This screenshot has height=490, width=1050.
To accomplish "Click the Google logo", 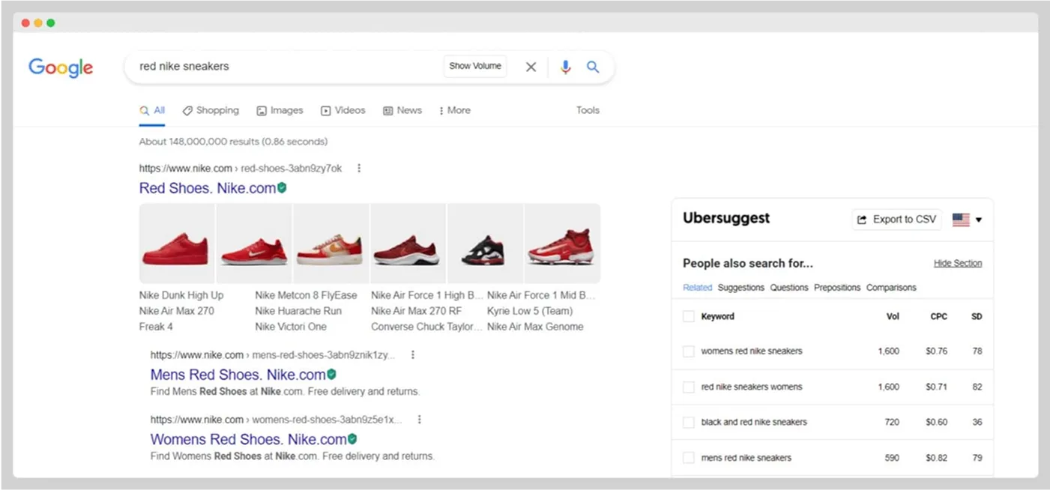I will (60, 67).
